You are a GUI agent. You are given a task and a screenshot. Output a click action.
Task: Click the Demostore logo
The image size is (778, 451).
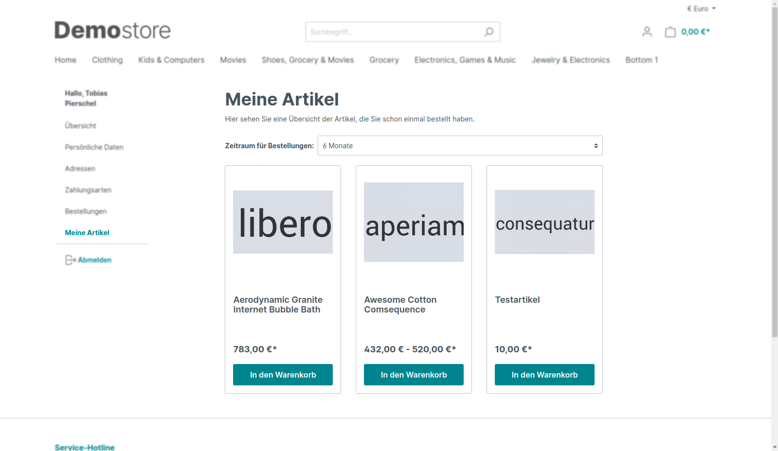click(112, 30)
